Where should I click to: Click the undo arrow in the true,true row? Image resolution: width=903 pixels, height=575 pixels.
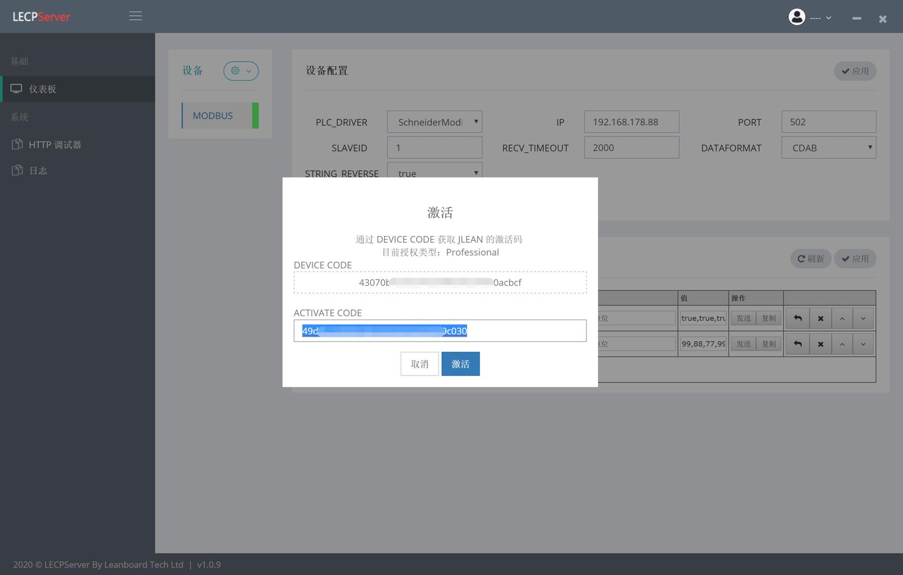pos(797,319)
